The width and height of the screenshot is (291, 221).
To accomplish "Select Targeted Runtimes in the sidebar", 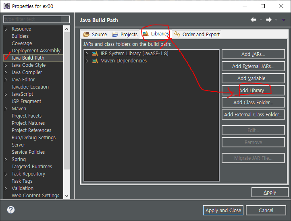I will [x=32, y=167].
